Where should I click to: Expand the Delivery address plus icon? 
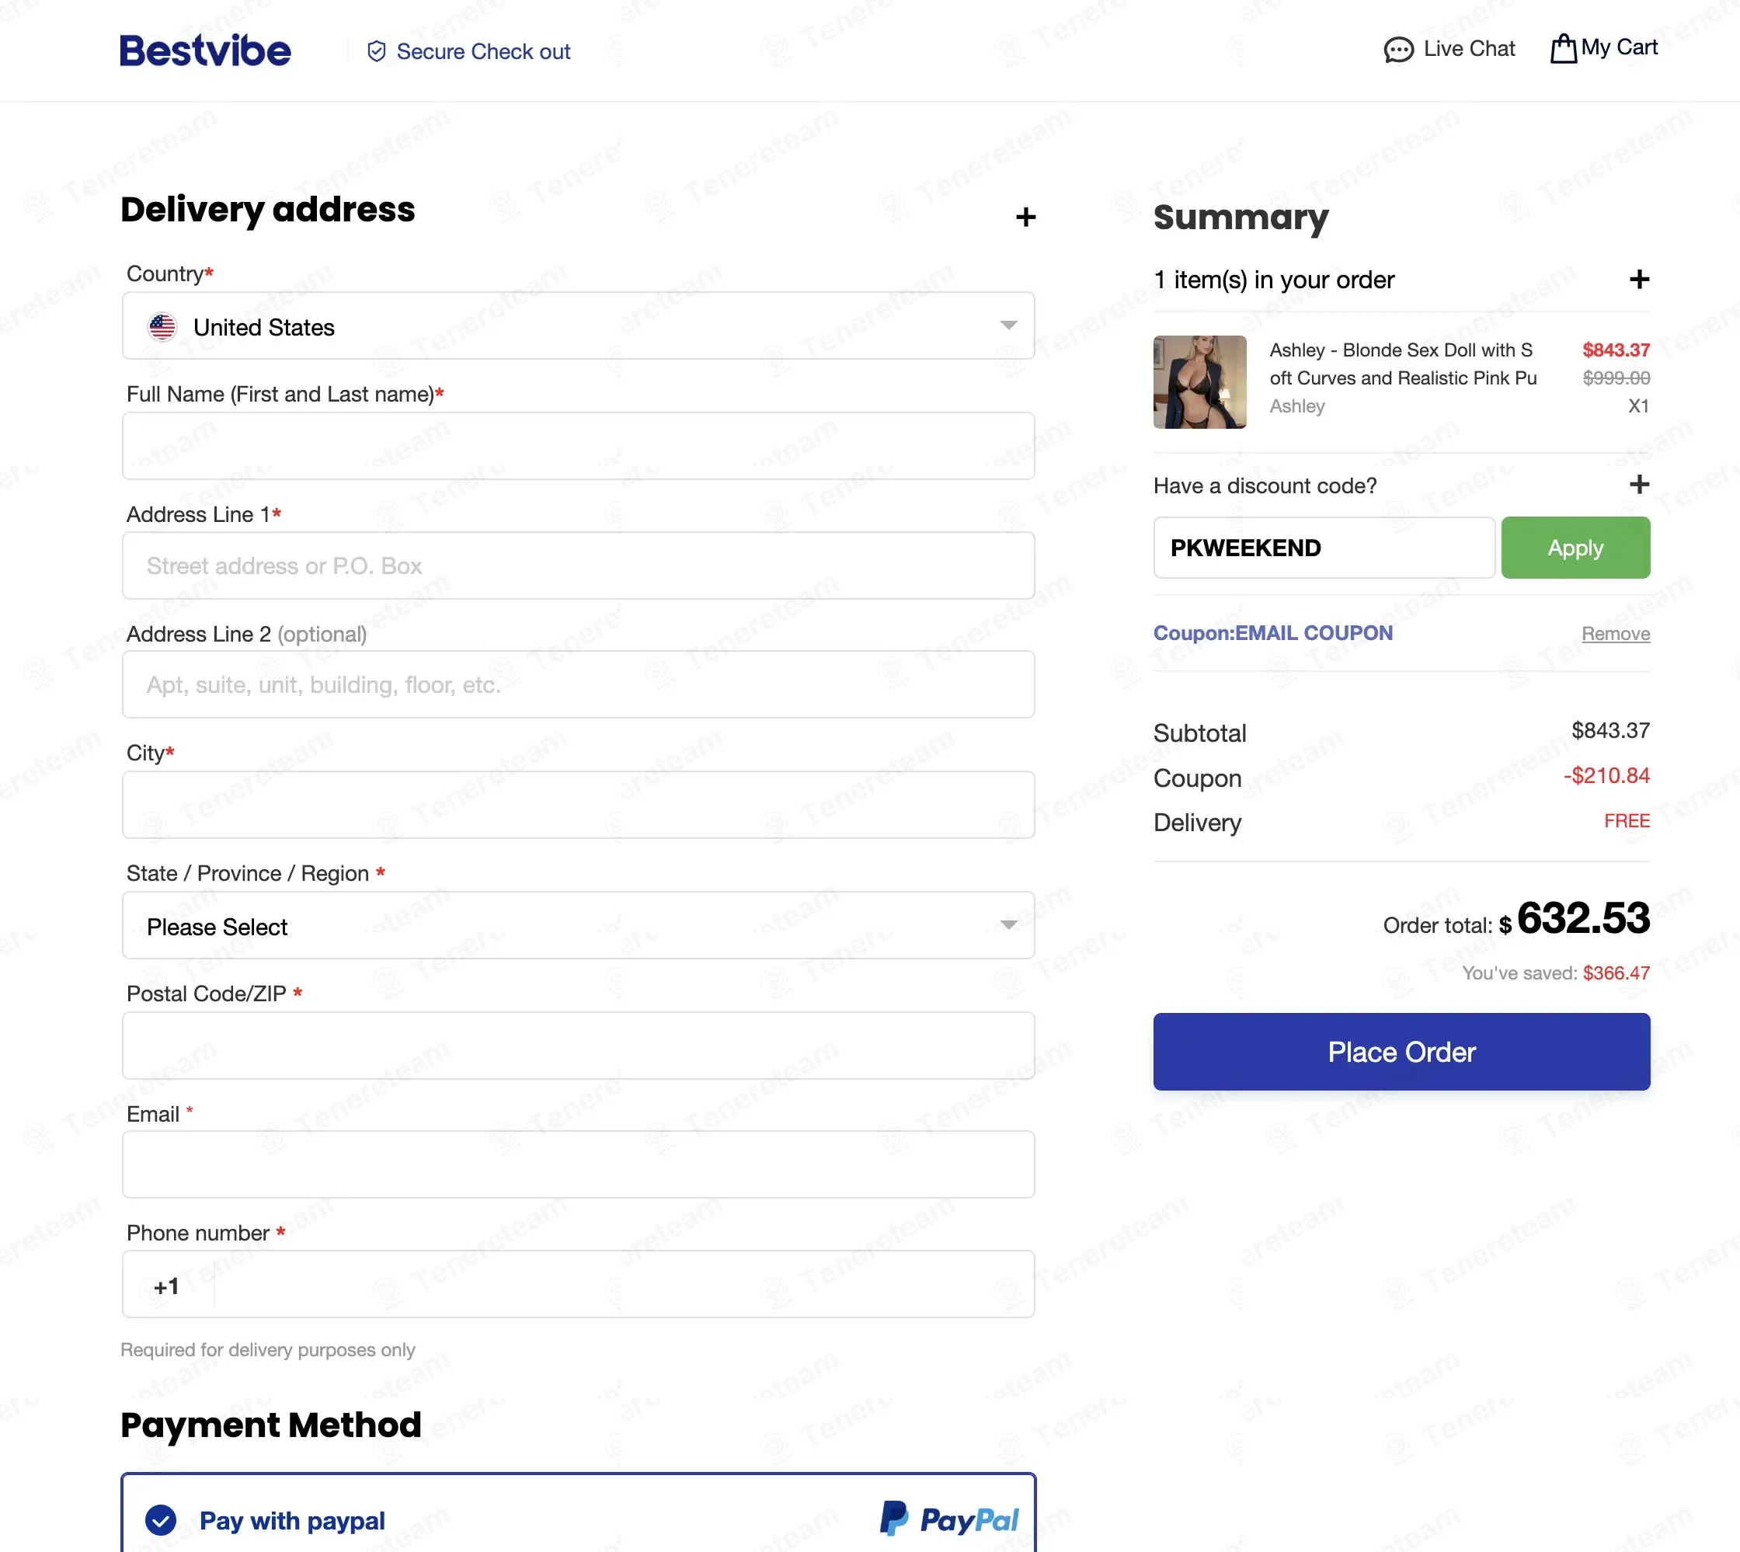pos(1025,217)
